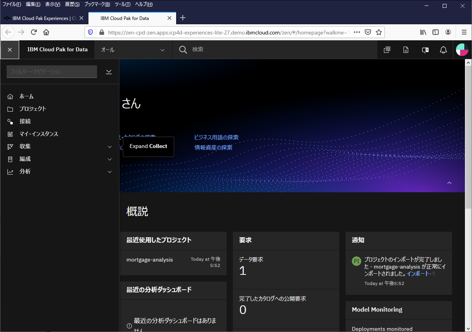Viewport: 472px width, 332px height.
Task: Expand the 分析 navigation section
Action: coord(110,172)
